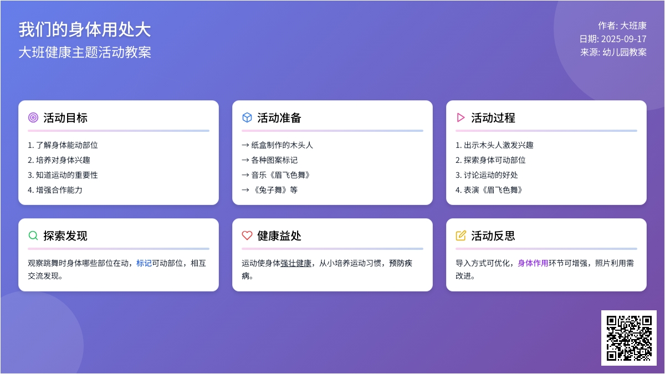Click the magnifier icon beside 探索发现
665x374 pixels.
coord(33,235)
